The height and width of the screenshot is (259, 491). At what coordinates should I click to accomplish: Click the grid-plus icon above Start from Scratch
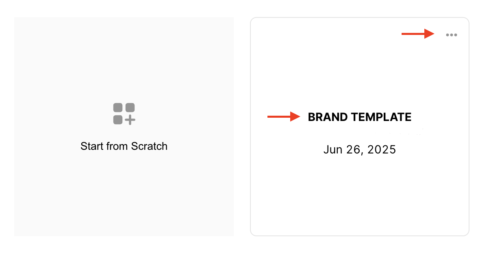click(x=124, y=114)
